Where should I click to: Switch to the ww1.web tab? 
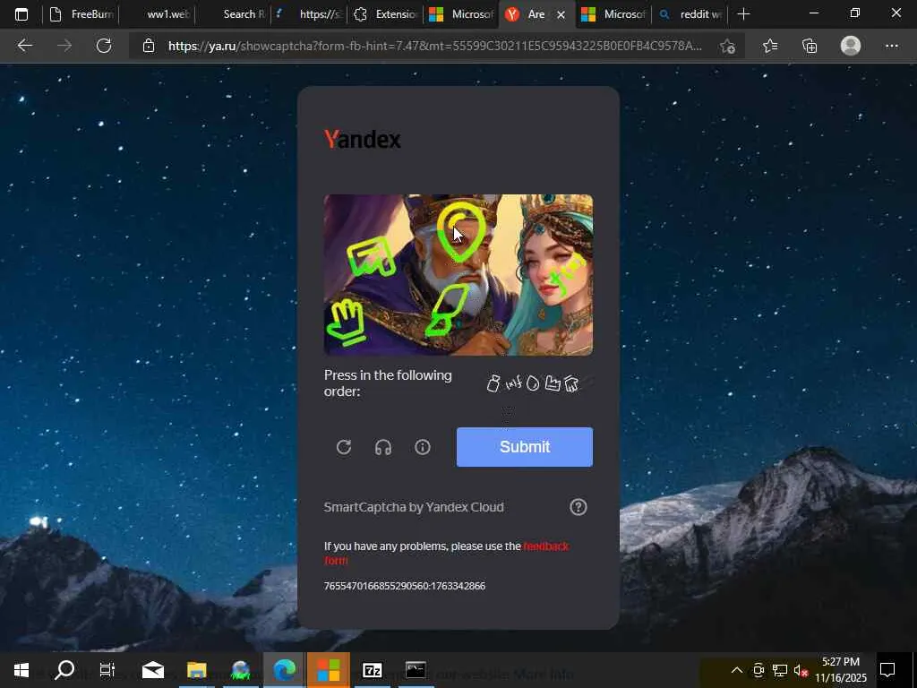[157, 14]
